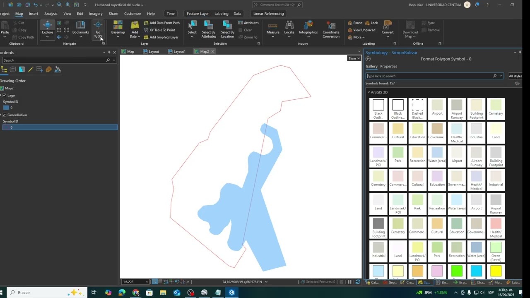Open Select By Location
Image resolution: width=530 pixels, height=298 pixels.
(x=227, y=29)
